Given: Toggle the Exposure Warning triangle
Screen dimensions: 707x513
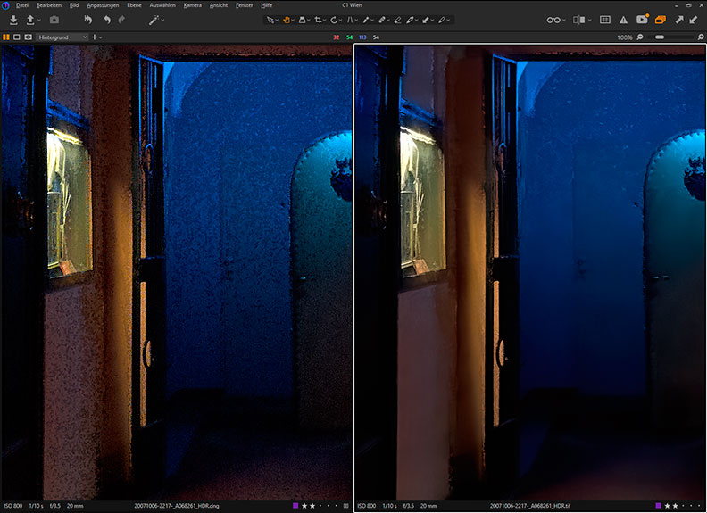Looking at the screenshot, I should [x=623, y=20].
